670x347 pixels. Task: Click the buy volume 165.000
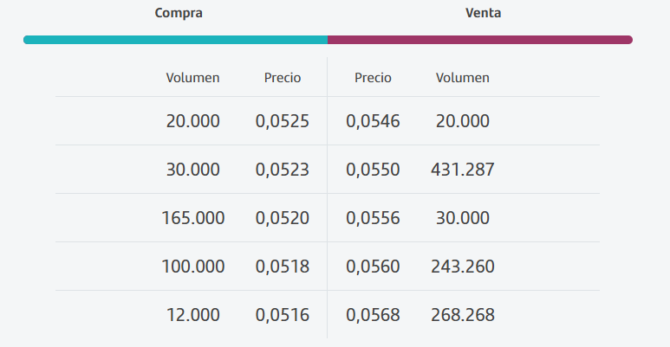(192, 218)
